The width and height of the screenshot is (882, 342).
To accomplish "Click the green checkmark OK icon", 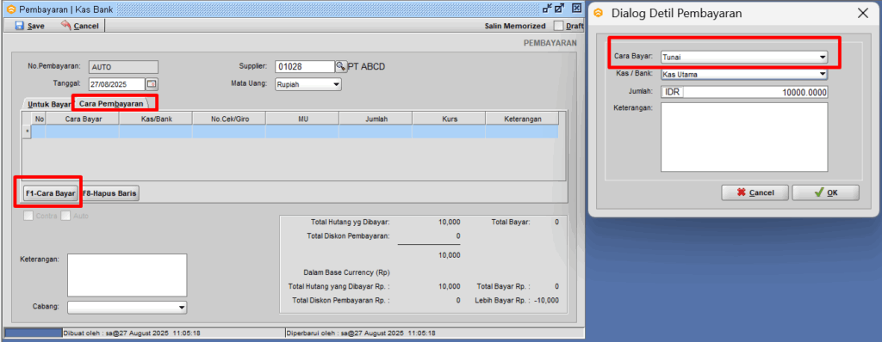I will tap(819, 192).
